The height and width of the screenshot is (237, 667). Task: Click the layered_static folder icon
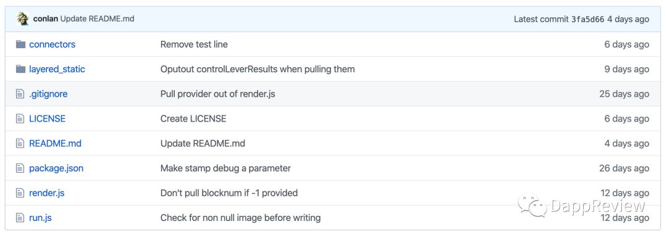click(20, 69)
